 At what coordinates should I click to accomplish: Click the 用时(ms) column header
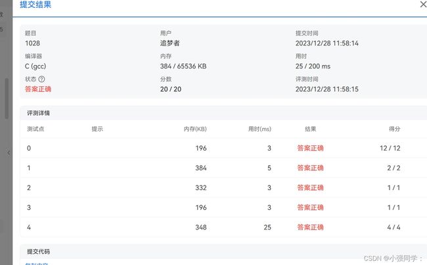[259, 129]
